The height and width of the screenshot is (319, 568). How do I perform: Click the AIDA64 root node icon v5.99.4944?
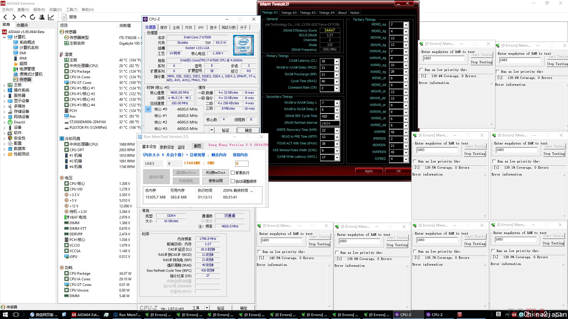[x=4, y=32]
